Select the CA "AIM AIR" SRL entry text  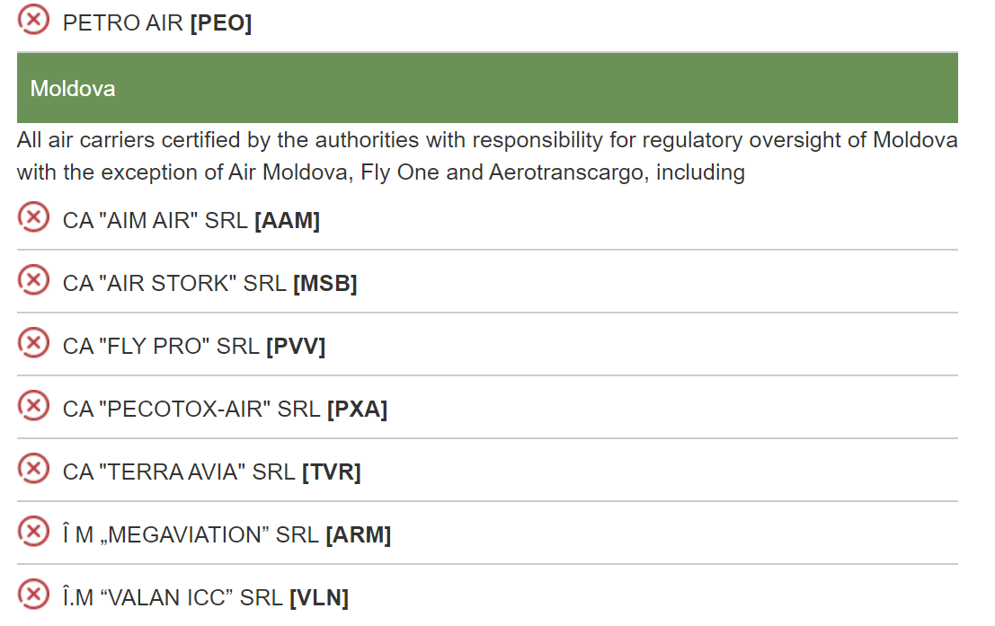click(191, 221)
